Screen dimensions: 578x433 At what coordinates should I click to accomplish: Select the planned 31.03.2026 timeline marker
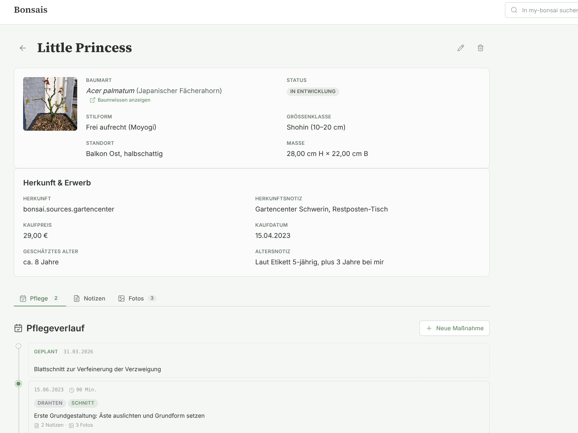[18, 346]
